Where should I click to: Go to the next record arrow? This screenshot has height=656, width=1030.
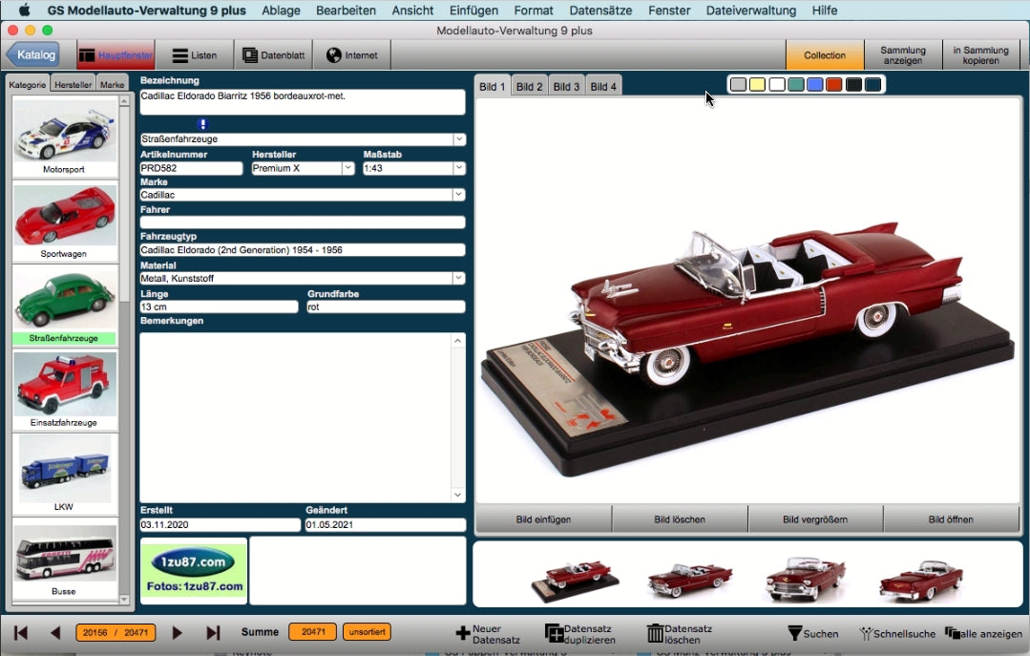(x=178, y=632)
